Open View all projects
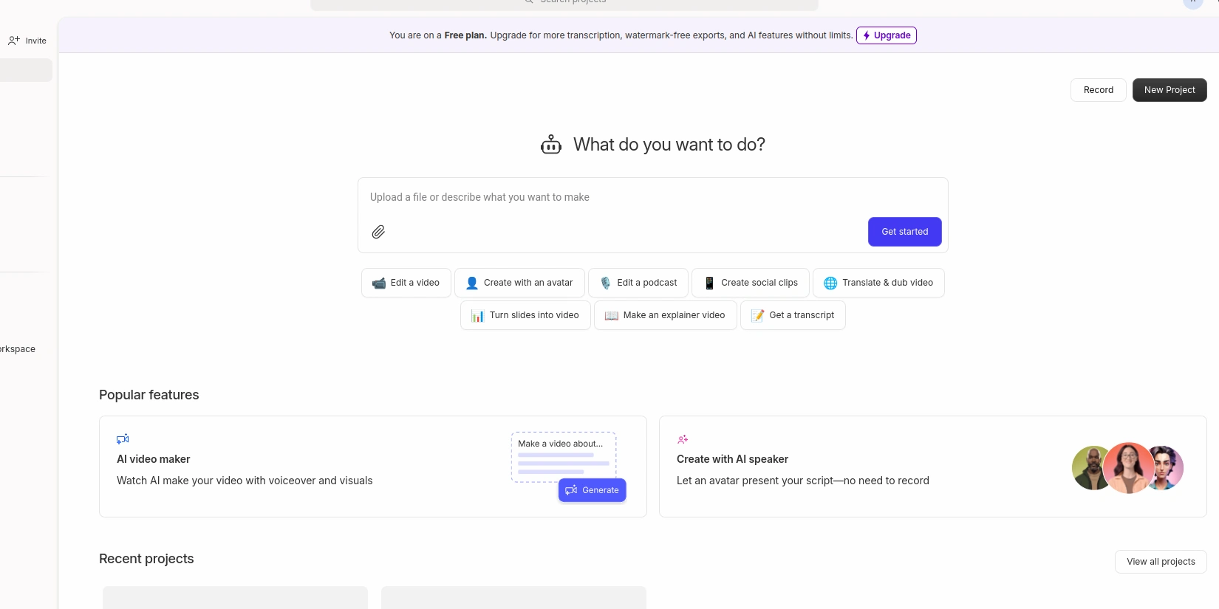The image size is (1219, 609). click(1160, 562)
